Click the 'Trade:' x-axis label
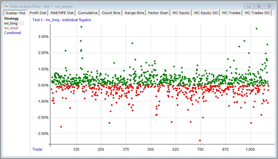278x159 pixels. [x=38, y=149]
